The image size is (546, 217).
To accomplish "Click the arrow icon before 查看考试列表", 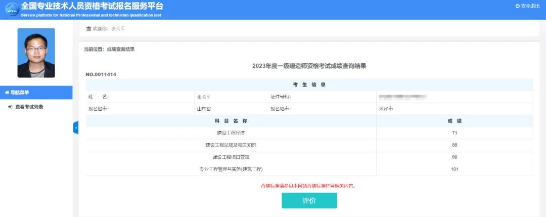I will tap(10, 107).
